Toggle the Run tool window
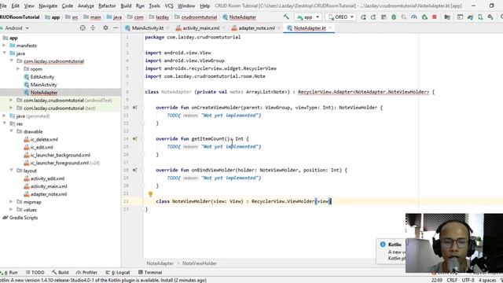503x283 pixels. pyautogui.click(x=9, y=273)
